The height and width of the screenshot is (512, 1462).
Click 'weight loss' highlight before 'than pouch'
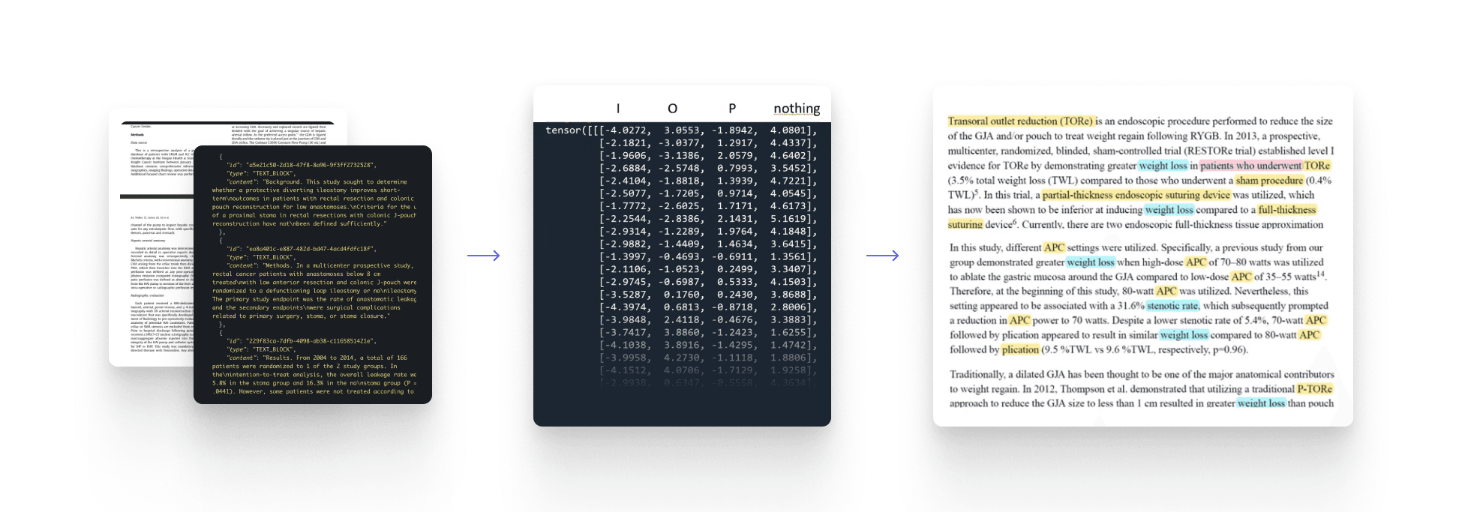tap(1261, 403)
